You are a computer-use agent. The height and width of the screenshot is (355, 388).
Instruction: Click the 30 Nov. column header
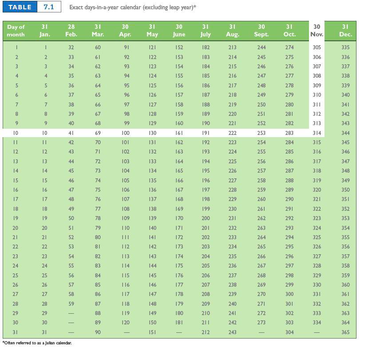click(317, 31)
